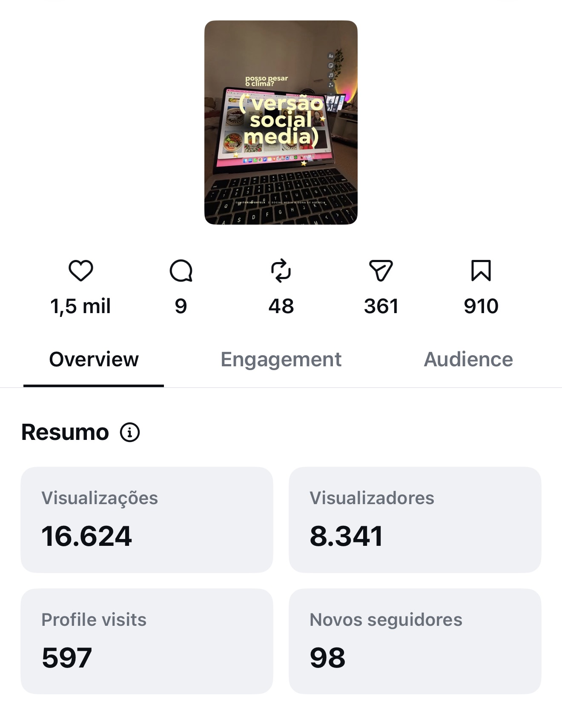Select the Novos seguidores 98 card
This screenshot has height=716, width=562.
tap(415, 642)
